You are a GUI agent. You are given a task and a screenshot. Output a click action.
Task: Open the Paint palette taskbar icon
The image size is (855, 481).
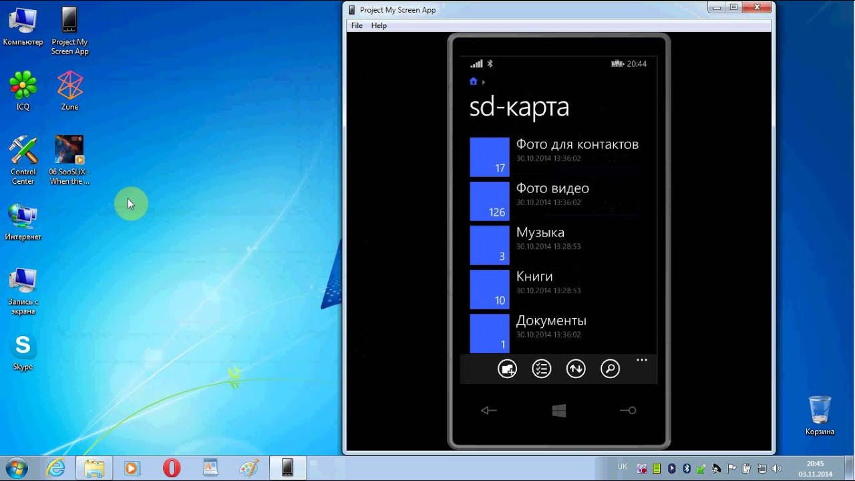(248, 468)
